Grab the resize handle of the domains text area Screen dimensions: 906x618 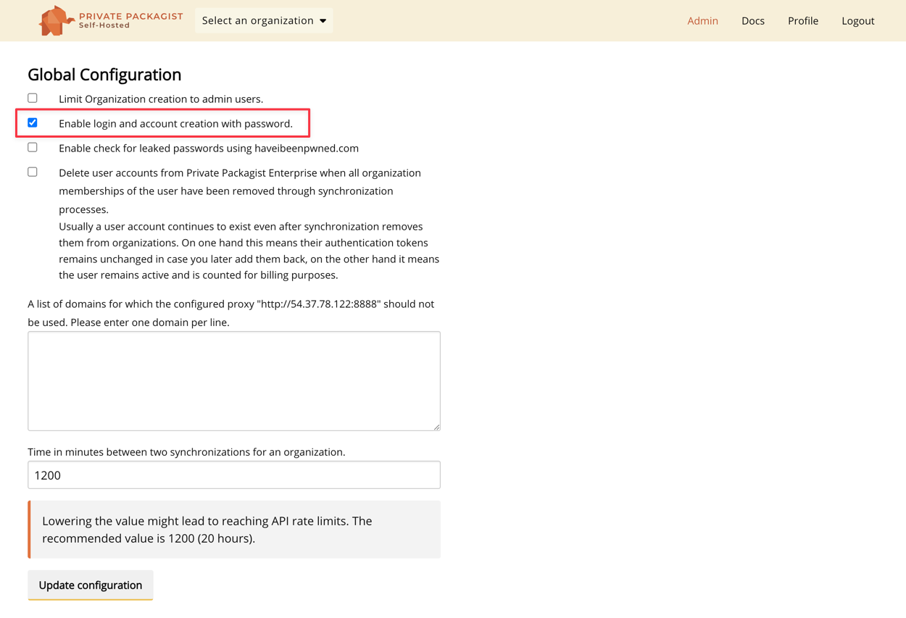pos(436,427)
